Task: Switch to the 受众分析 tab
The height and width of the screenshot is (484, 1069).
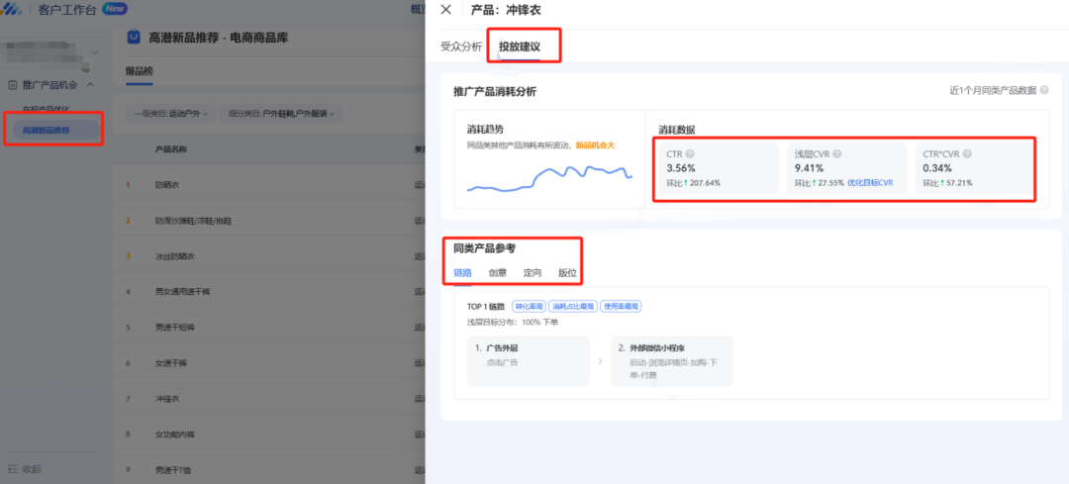Action: 461,47
